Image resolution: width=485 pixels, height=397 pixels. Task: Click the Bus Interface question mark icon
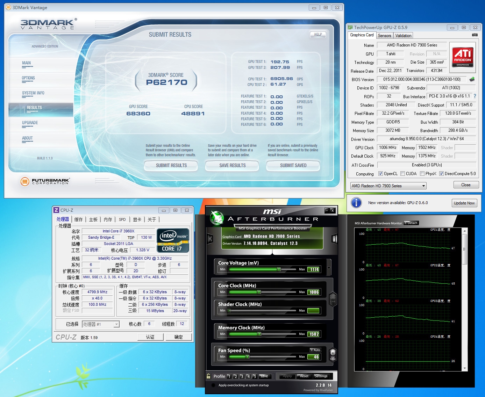point(475,96)
